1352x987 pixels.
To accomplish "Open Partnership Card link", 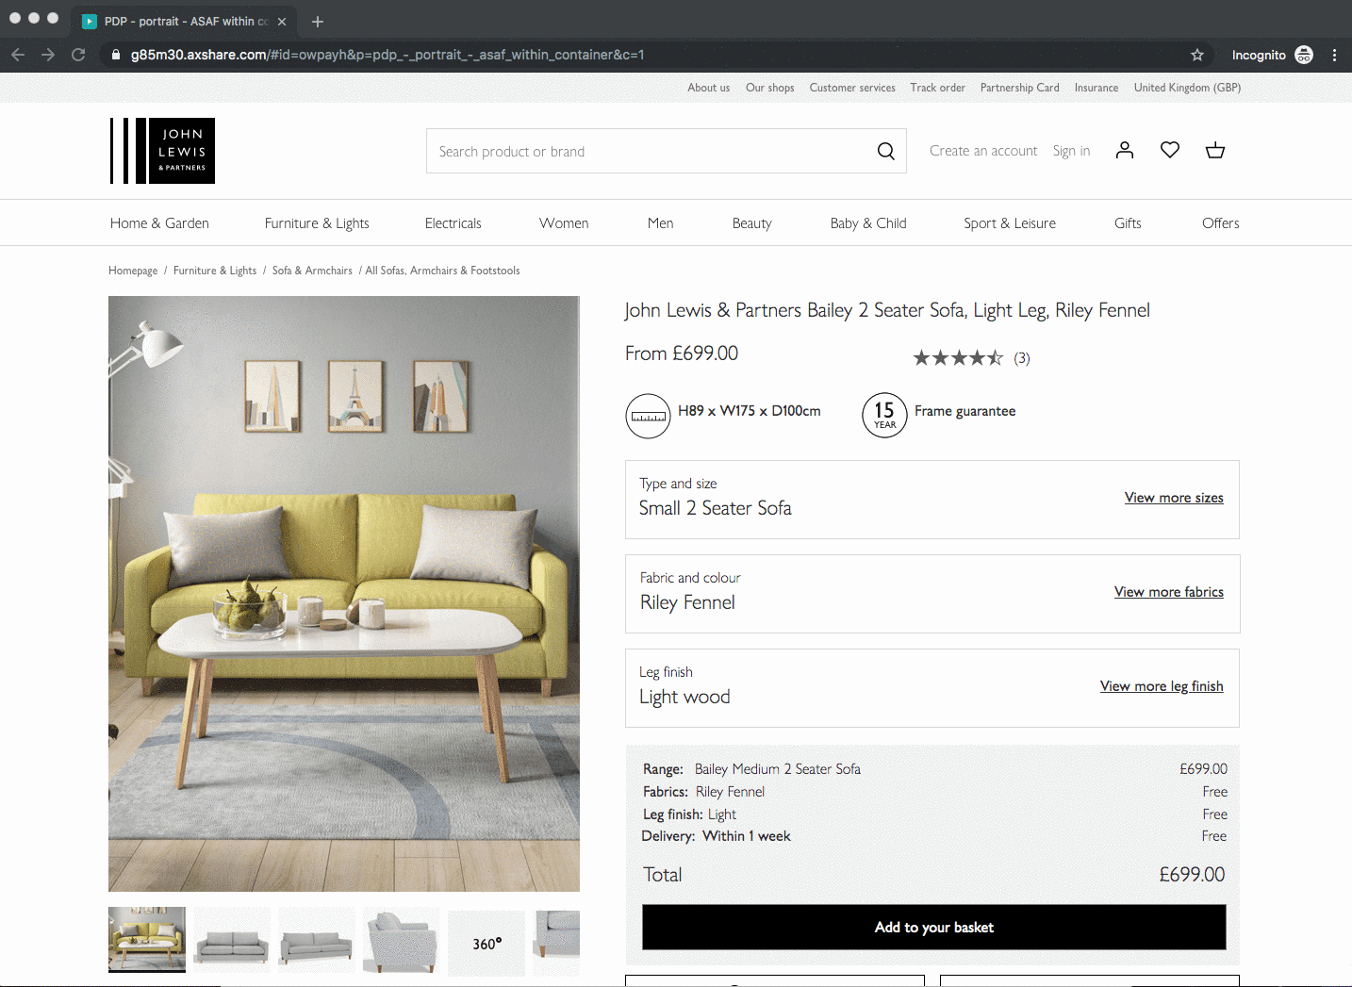I will 1019,88.
